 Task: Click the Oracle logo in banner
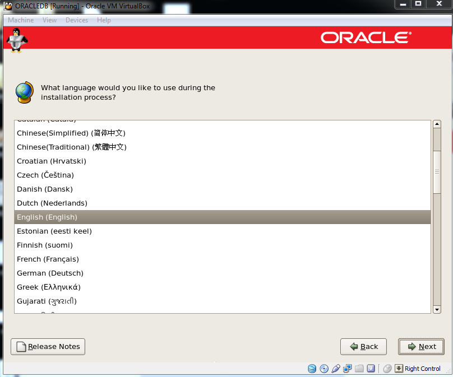pos(366,38)
